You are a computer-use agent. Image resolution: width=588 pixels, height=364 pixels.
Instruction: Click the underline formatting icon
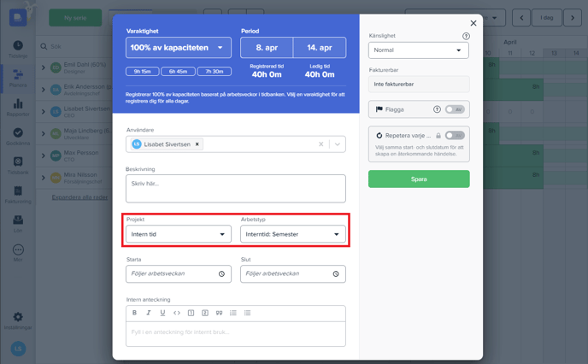162,313
